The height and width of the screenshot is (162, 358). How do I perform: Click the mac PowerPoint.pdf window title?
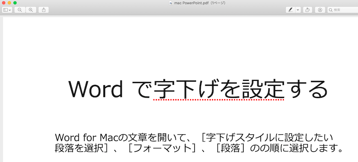[x=200, y=3]
